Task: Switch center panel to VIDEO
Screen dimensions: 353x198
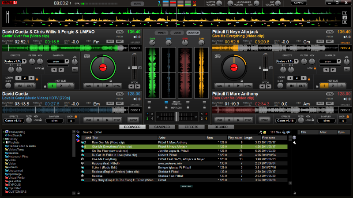Action: [x=177, y=33]
